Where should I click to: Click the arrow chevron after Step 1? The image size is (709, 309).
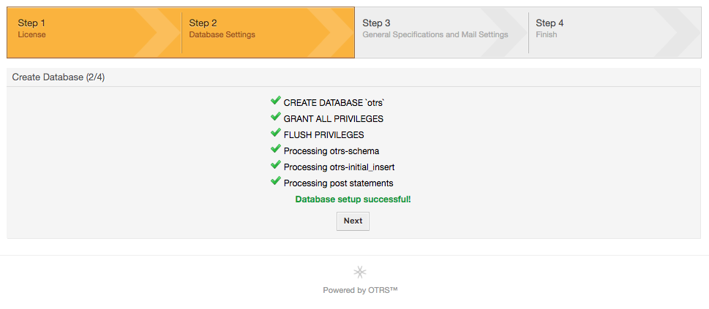click(x=157, y=33)
